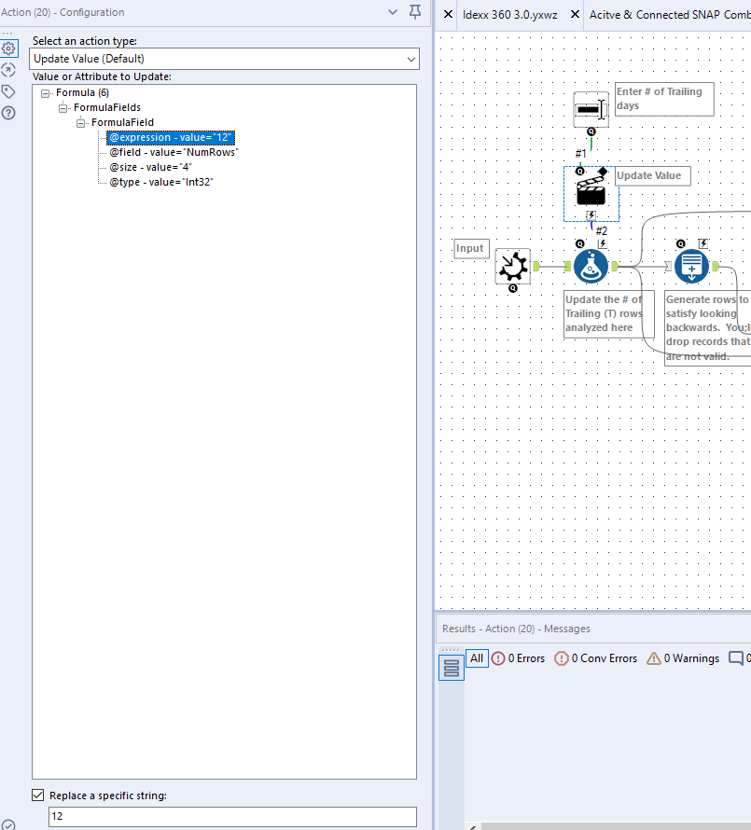Click the checkmark icon at sidebar bottom
Viewport: 751px width, 830px height.
click(x=8, y=824)
